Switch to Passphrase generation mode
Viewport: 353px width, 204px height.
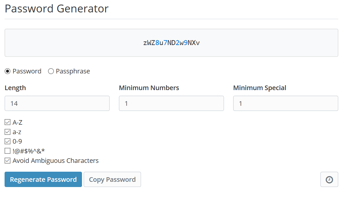click(x=51, y=71)
